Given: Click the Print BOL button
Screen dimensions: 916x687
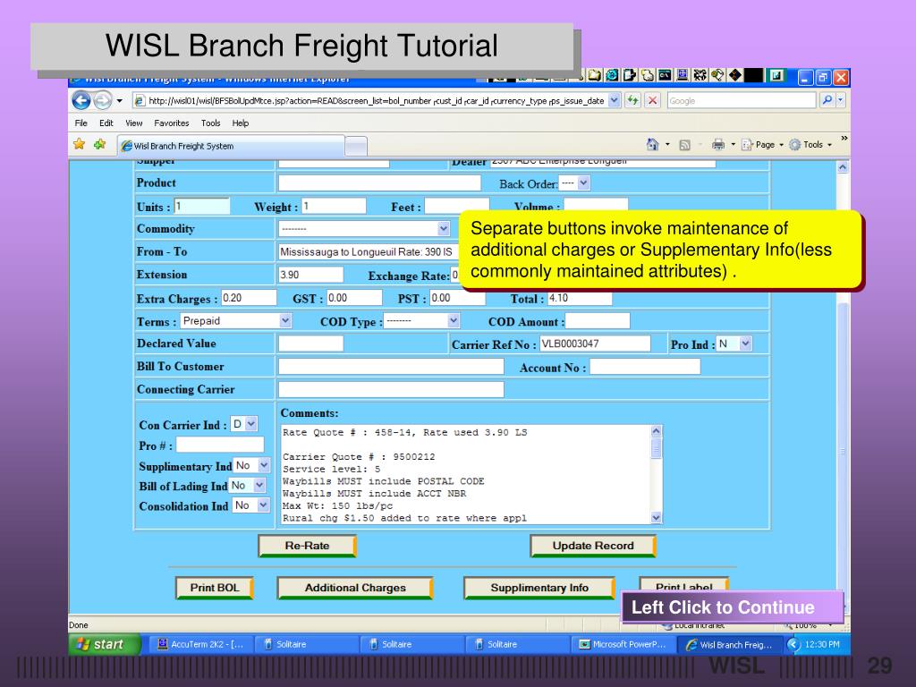Looking at the screenshot, I should 215,588.
